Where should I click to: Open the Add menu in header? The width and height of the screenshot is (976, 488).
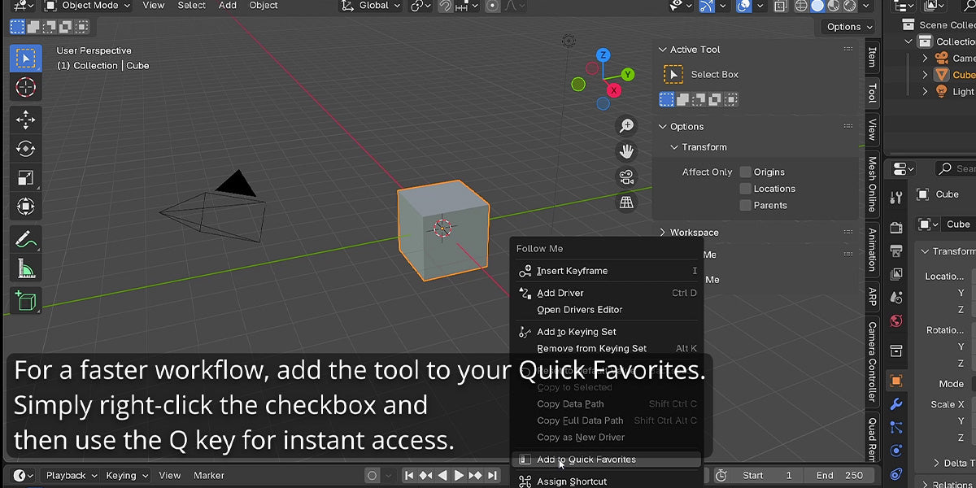point(228,6)
